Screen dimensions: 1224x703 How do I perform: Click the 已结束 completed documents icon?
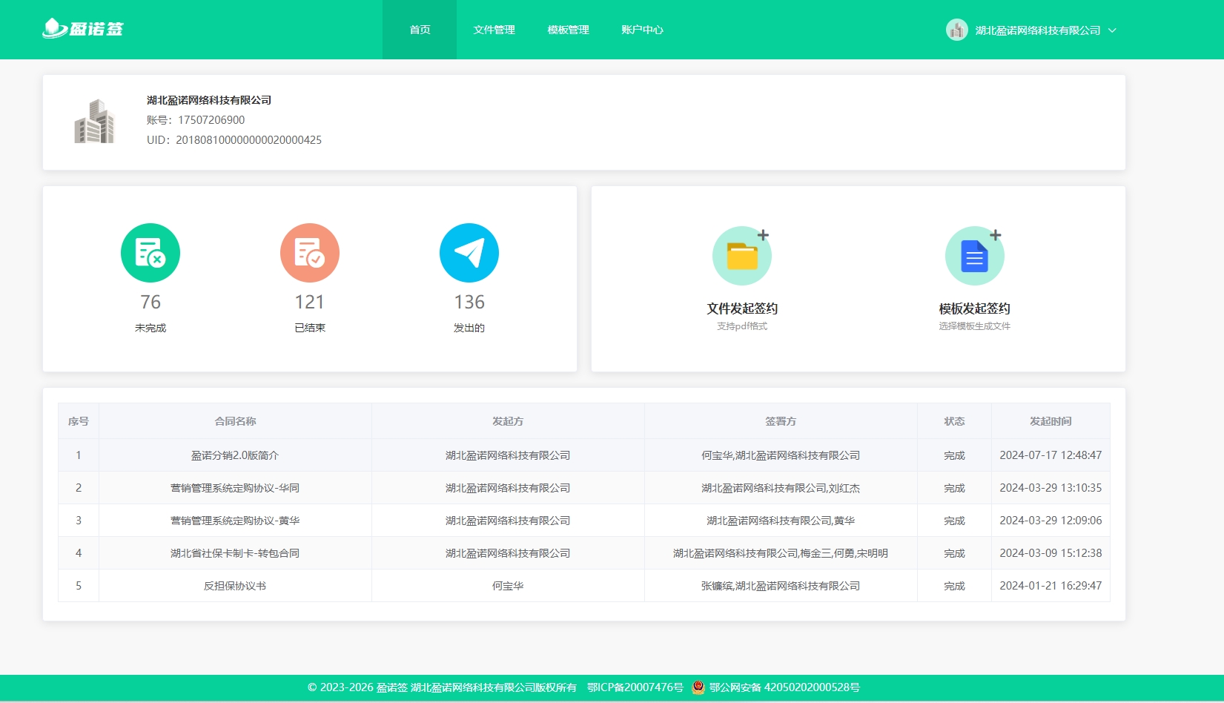(x=310, y=252)
